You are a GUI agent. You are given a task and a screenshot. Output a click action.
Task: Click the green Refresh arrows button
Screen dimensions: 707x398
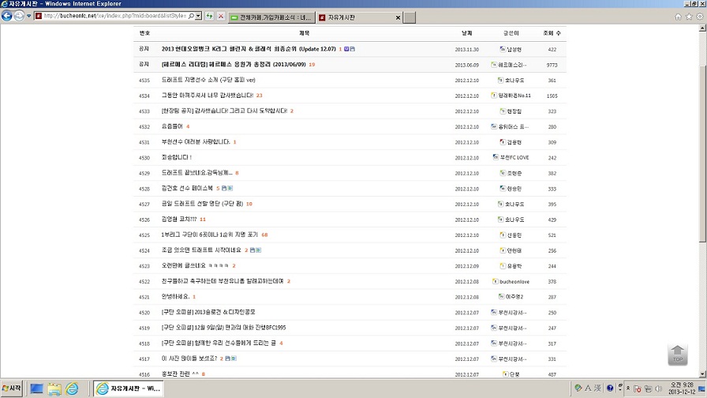pos(210,17)
